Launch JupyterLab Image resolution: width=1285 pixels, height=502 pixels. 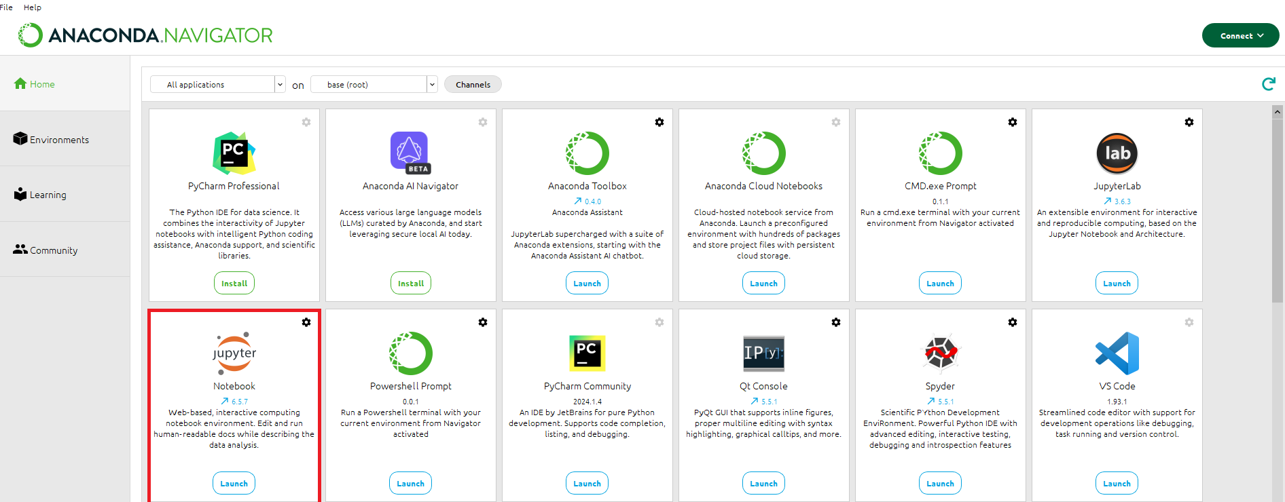(x=1117, y=283)
